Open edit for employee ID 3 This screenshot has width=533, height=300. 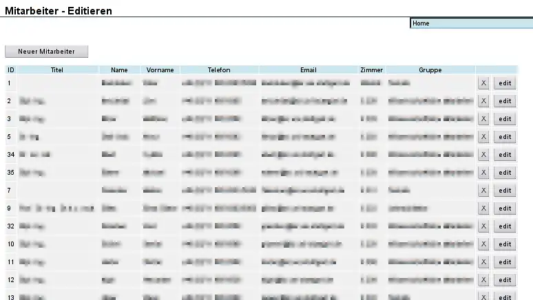(x=505, y=119)
